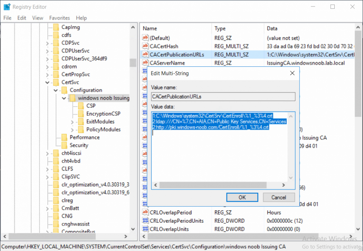The image size is (363, 251).
Task: Click the Name column header
Action: [x=176, y=28]
